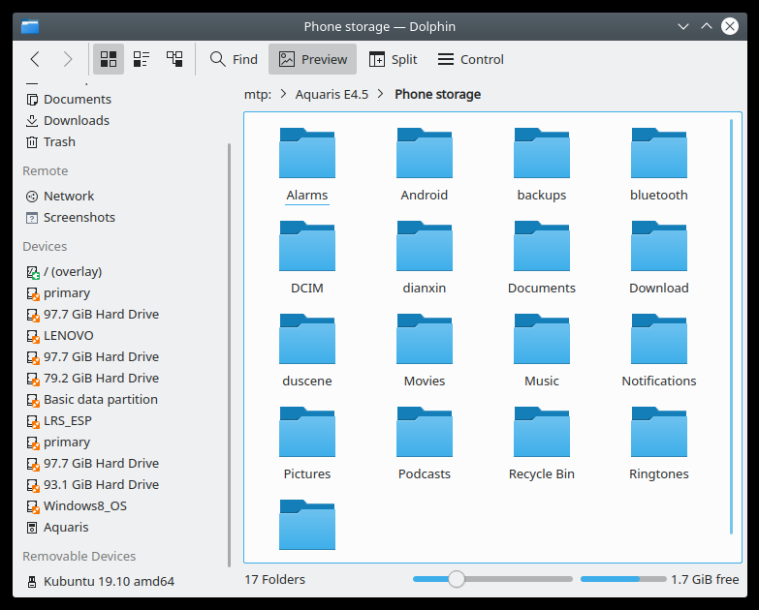Select the Aquaris device in sidebar
Image resolution: width=759 pixels, height=610 pixels.
point(66,528)
